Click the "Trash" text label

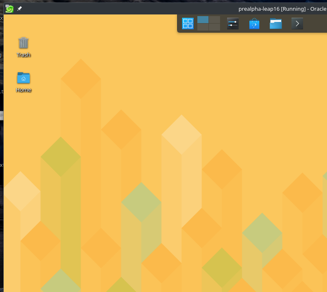click(24, 55)
